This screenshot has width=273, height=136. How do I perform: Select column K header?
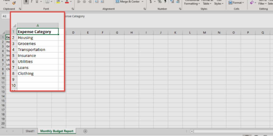click(x=175, y=32)
